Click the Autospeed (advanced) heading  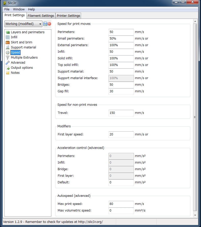(x=74, y=196)
